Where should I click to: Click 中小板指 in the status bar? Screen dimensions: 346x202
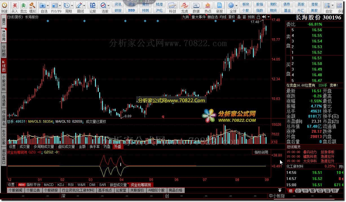coord(277,196)
